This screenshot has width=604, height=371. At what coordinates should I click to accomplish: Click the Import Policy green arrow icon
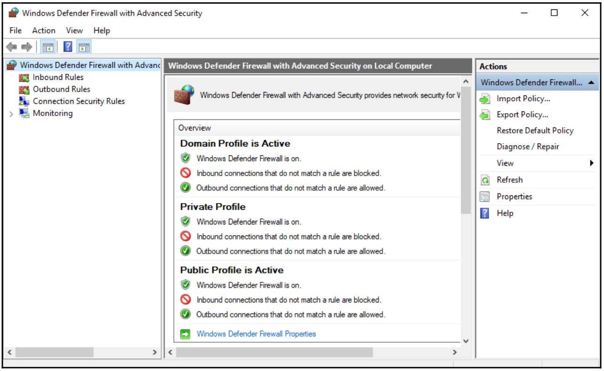(x=485, y=99)
